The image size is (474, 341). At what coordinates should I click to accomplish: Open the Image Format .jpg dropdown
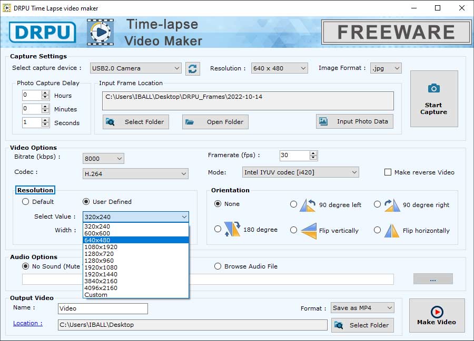pyautogui.click(x=386, y=68)
